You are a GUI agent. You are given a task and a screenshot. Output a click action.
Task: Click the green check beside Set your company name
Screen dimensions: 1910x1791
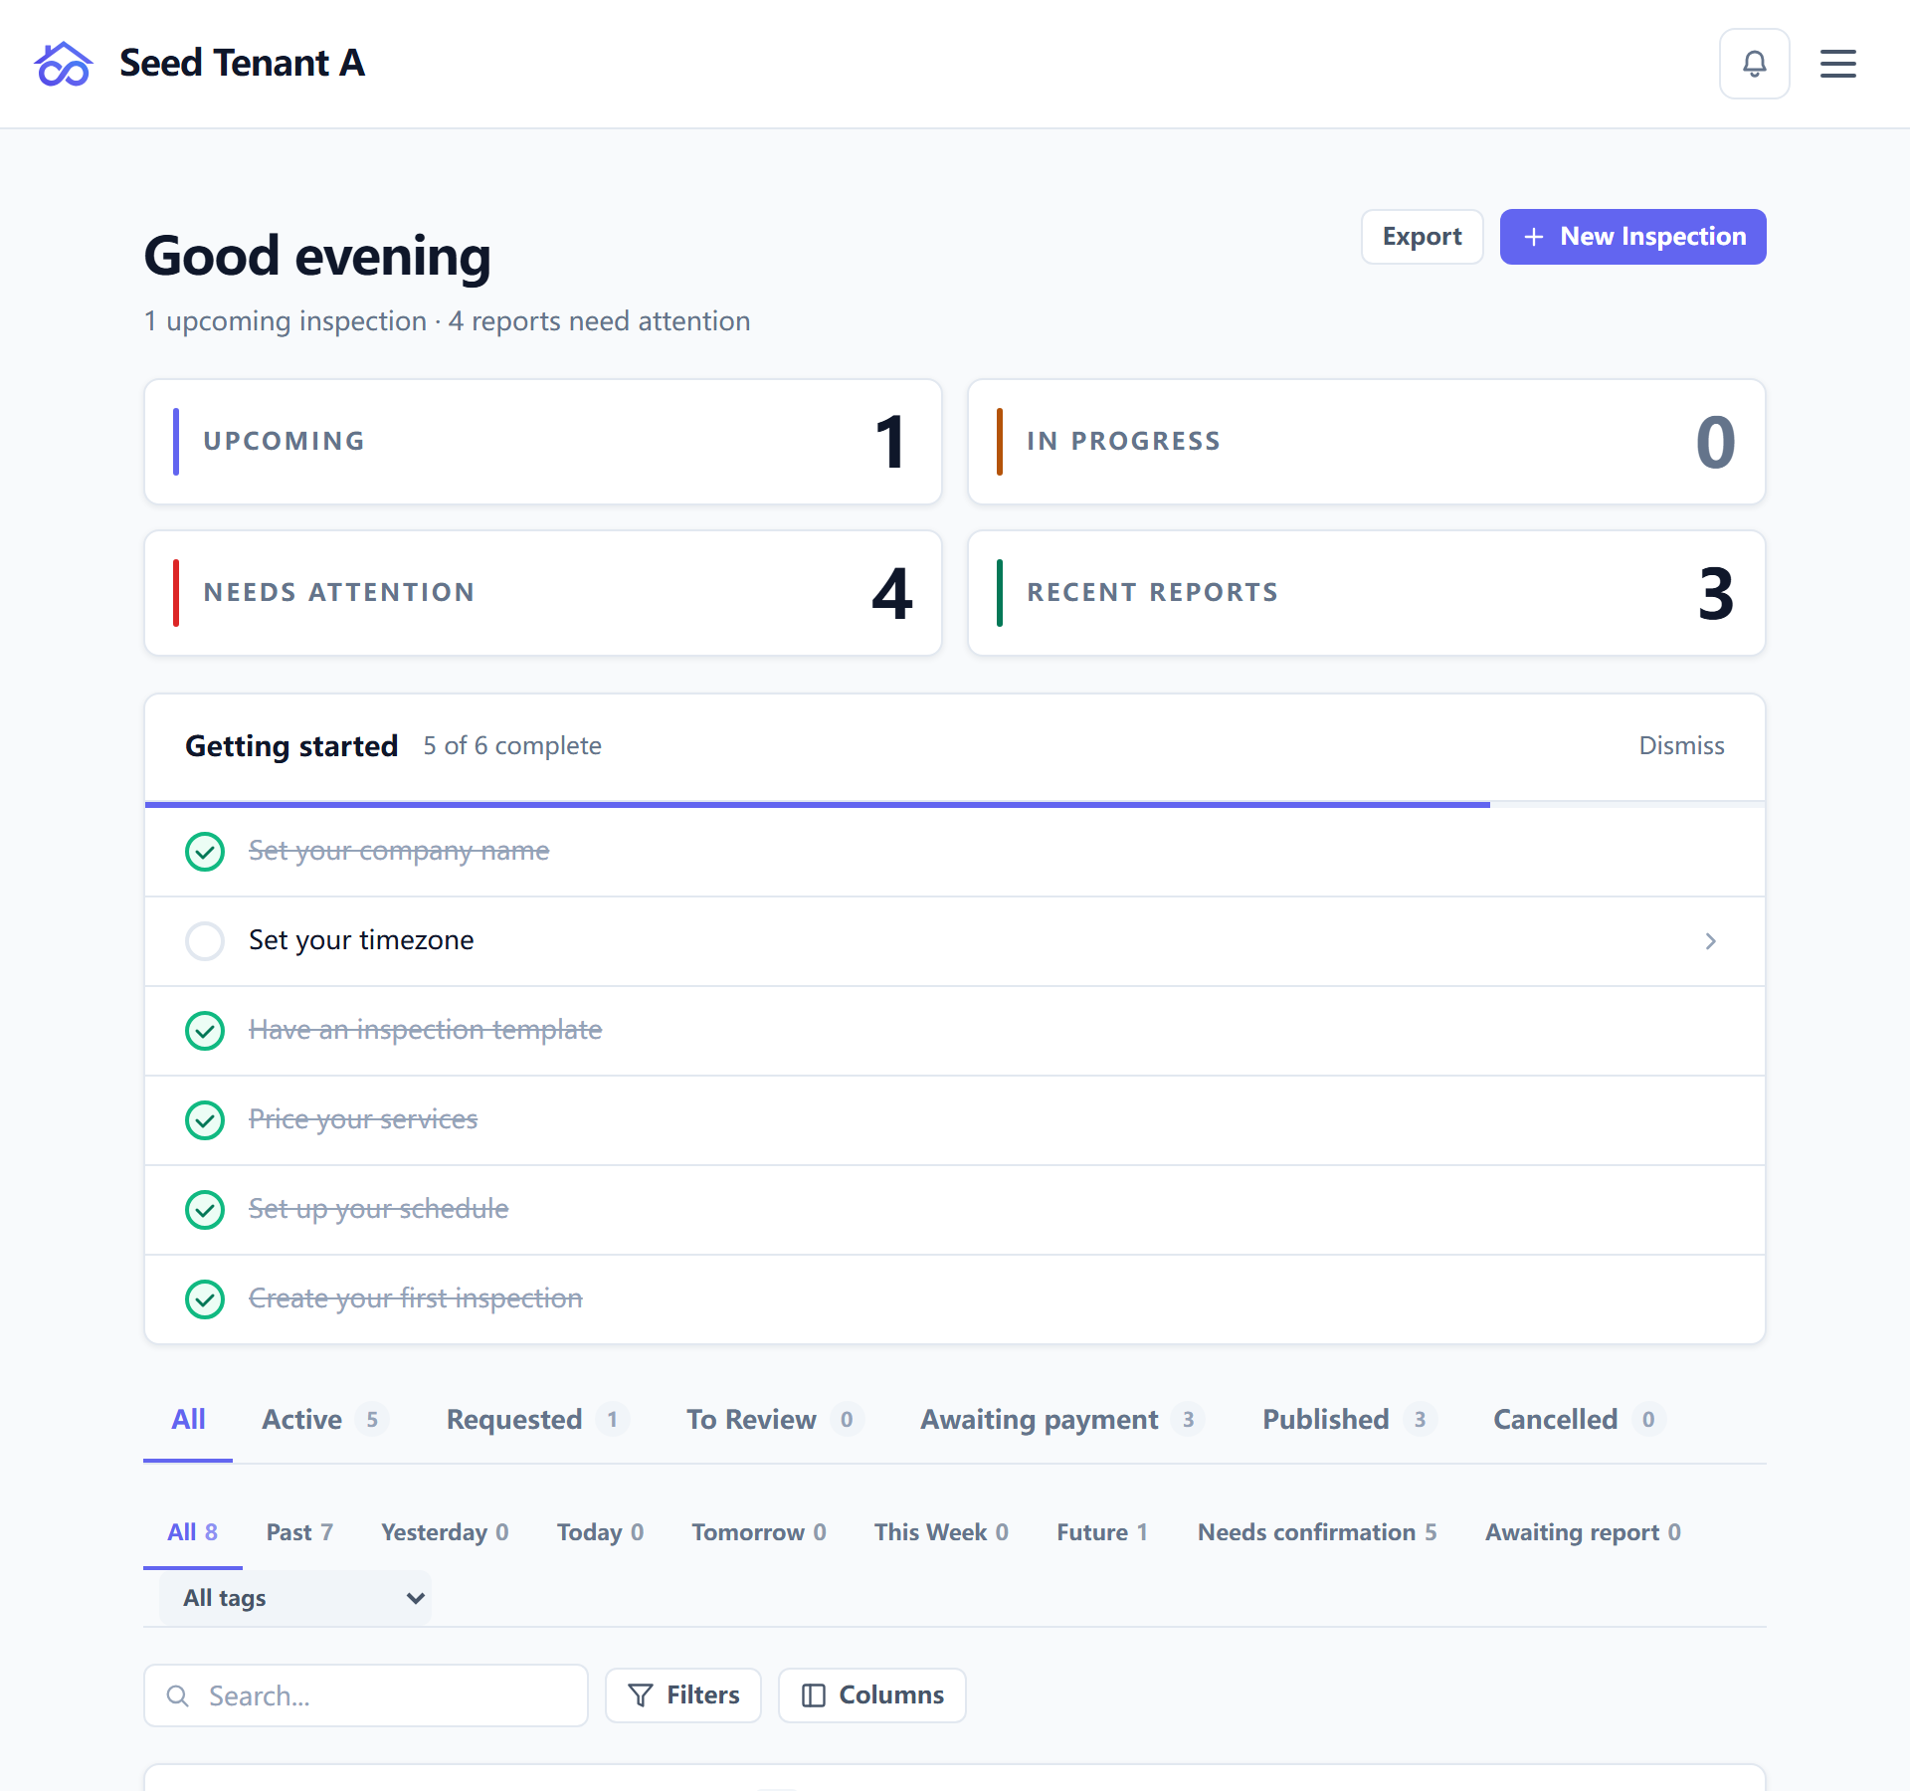click(x=205, y=852)
